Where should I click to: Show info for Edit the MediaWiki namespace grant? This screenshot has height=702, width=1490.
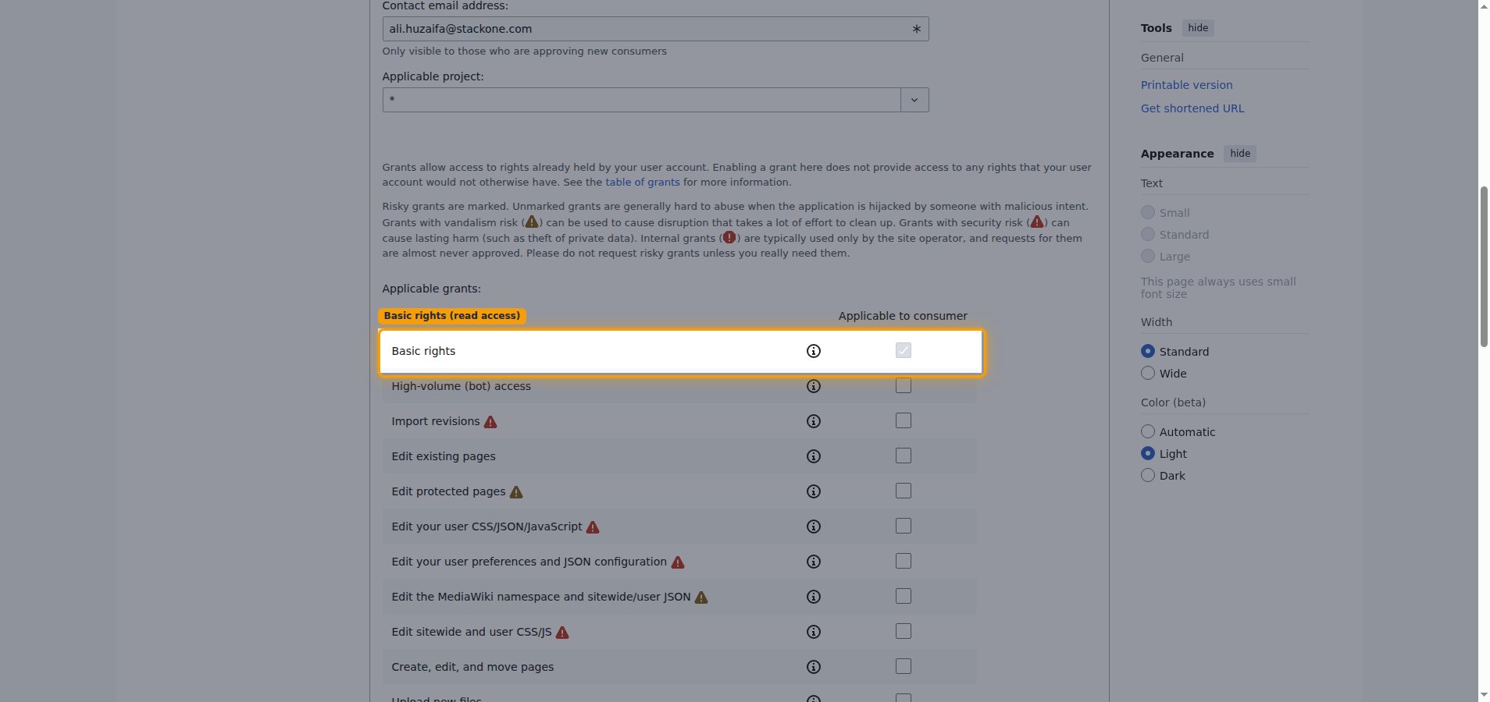[x=814, y=597]
